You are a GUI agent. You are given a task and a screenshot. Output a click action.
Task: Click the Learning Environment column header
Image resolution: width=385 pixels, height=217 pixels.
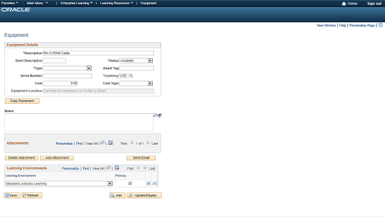click(x=20, y=175)
